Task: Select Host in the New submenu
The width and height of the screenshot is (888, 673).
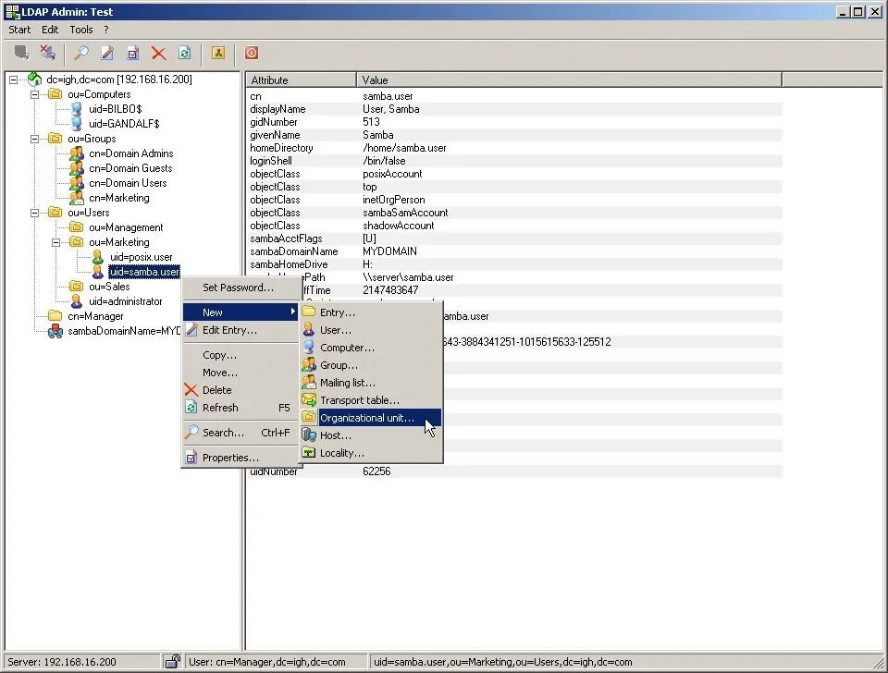Action: (371, 435)
